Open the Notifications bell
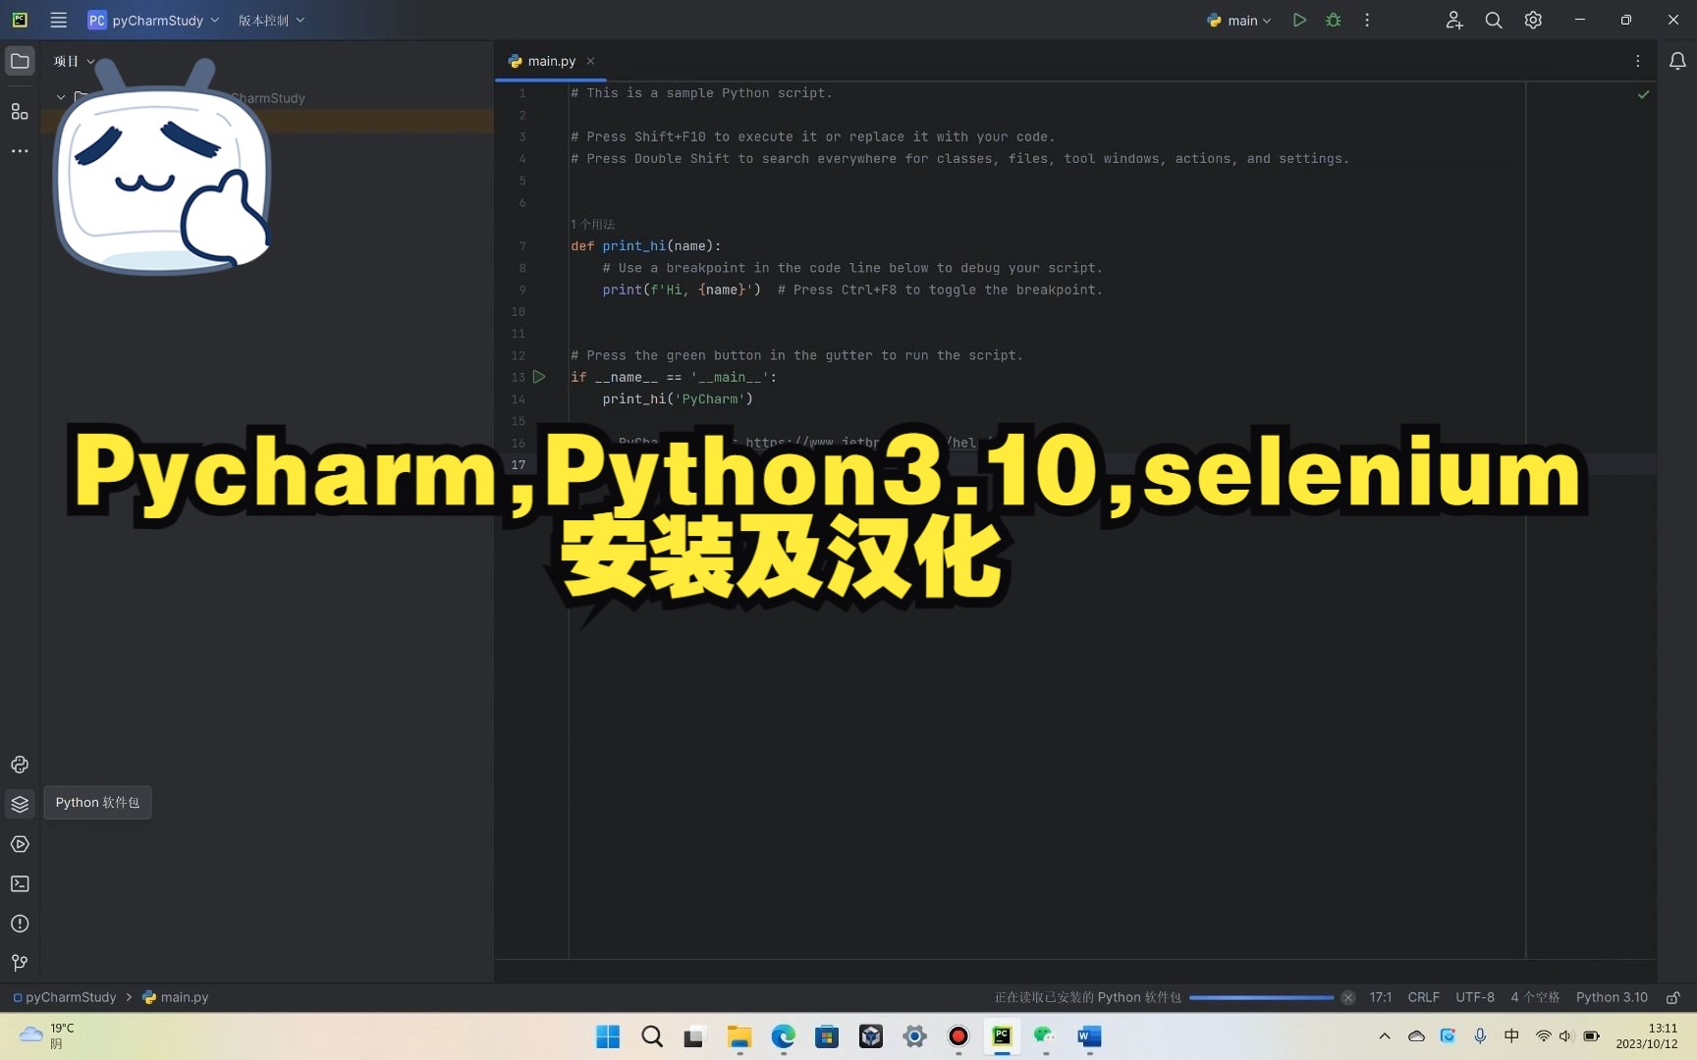1697x1060 pixels. pyautogui.click(x=1677, y=61)
